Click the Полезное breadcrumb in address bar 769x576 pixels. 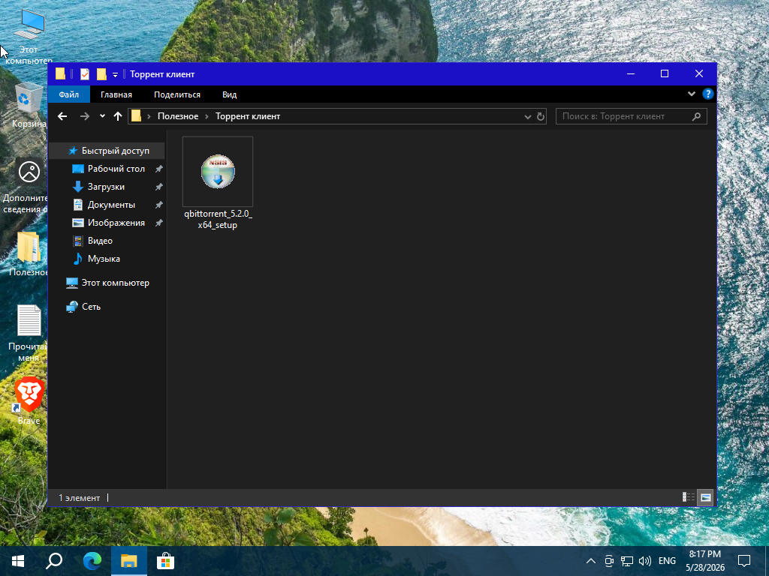(178, 116)
